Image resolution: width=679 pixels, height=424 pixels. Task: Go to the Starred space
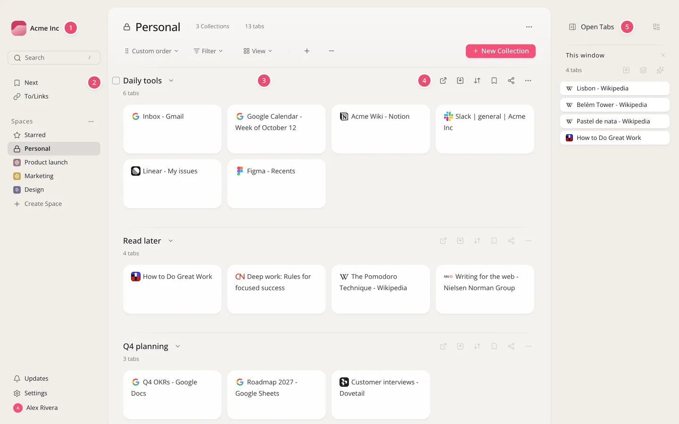point(54,135)
